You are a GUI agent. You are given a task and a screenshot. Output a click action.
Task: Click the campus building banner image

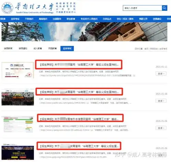[84, 32]
